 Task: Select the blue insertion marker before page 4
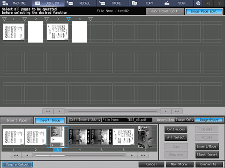(68, 19)
